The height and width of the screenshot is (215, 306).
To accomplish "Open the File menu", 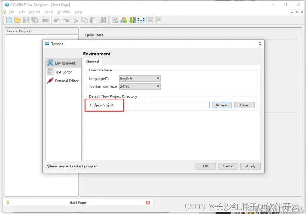I will [x=11, y=12].
